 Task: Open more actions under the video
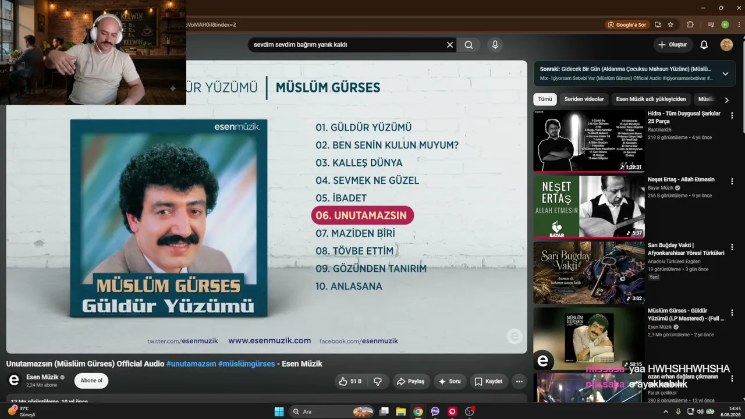tap(519, 381)
